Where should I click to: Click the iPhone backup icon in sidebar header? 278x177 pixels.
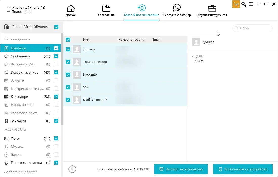point(7,27)
